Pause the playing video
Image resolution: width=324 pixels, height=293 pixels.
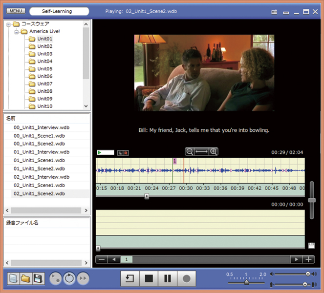167,279
